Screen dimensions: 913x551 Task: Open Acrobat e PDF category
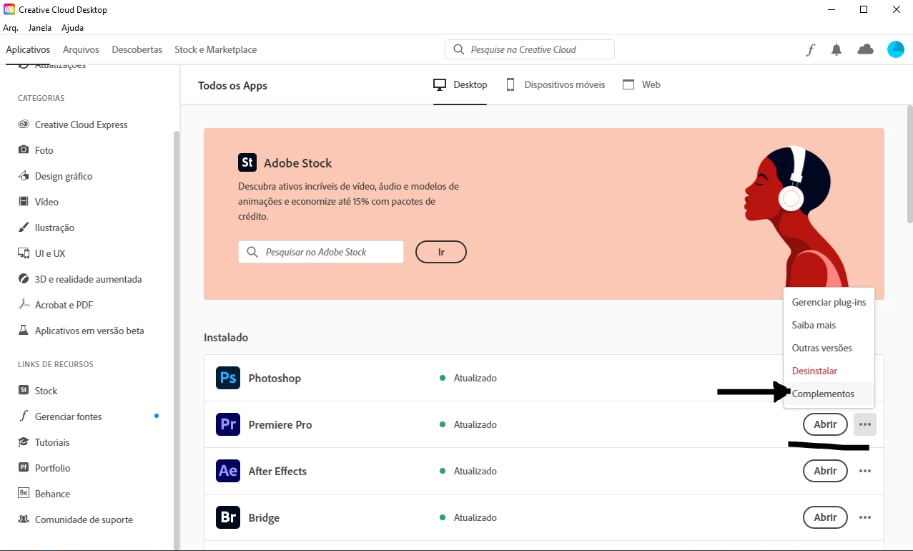[56, 305]
